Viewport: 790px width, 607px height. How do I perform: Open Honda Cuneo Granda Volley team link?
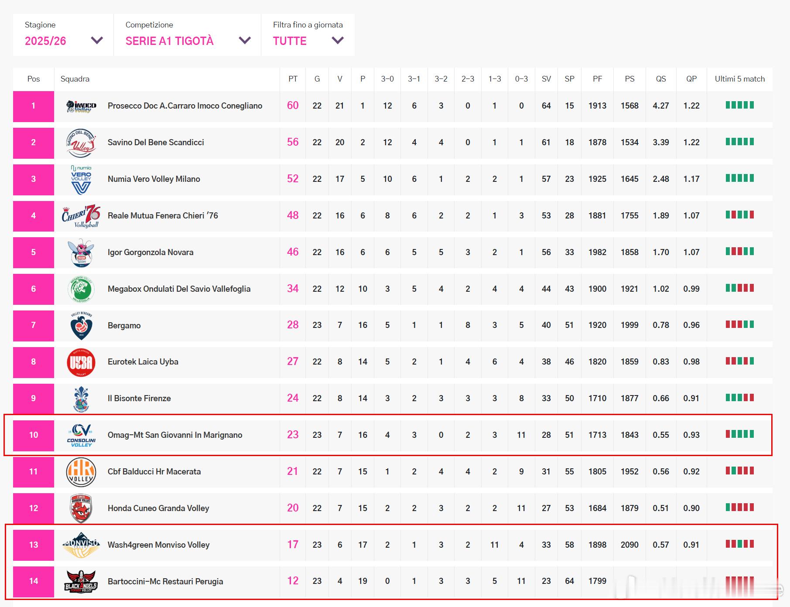[x=158, y=508]
